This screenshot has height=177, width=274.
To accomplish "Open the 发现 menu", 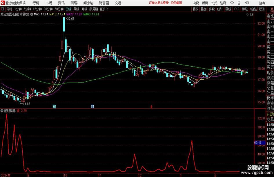I will 74,3.
